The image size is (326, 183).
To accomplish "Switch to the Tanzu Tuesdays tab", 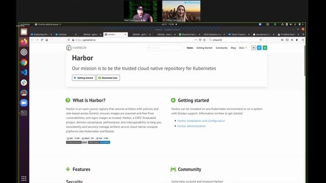I will 239,35.
